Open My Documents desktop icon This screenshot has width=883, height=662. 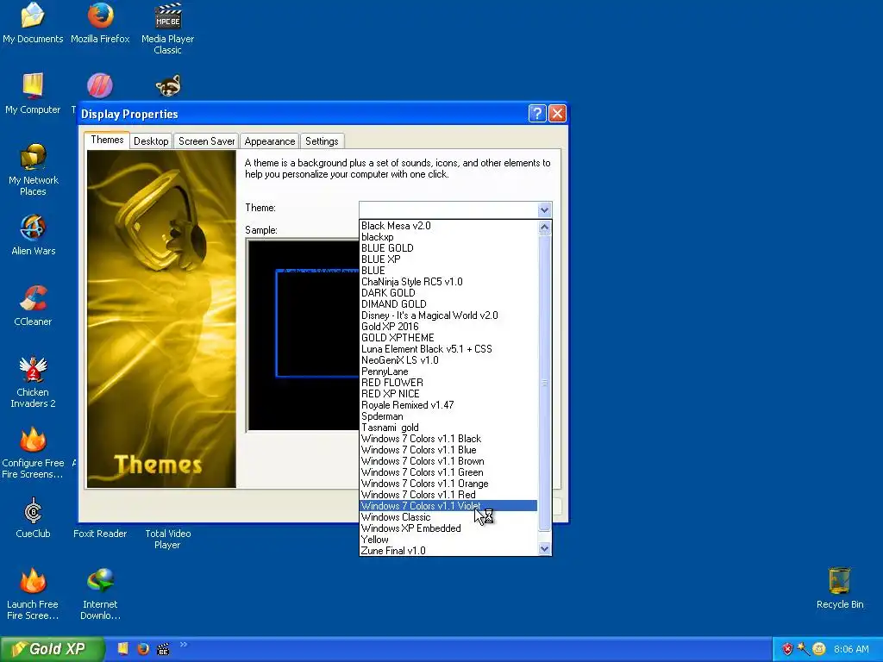(33, 23)
